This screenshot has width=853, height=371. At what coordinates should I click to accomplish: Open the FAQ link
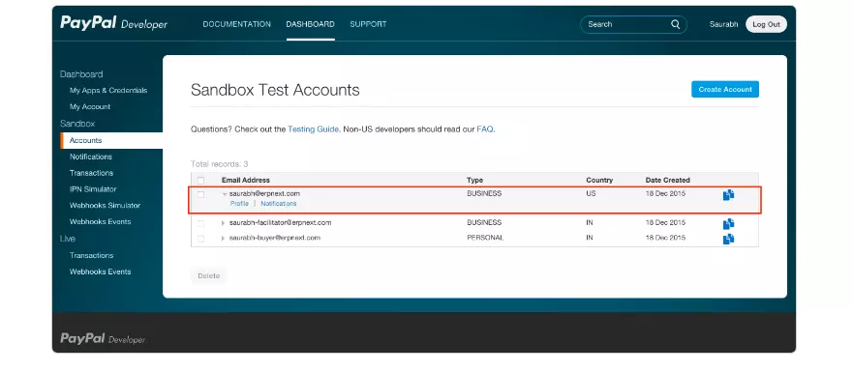point(485,129)
